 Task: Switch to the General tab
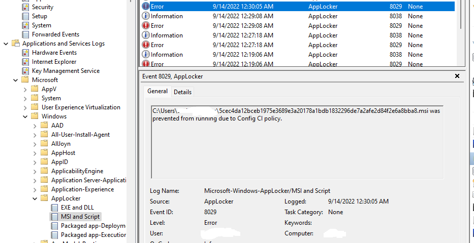tap(157, 91)
